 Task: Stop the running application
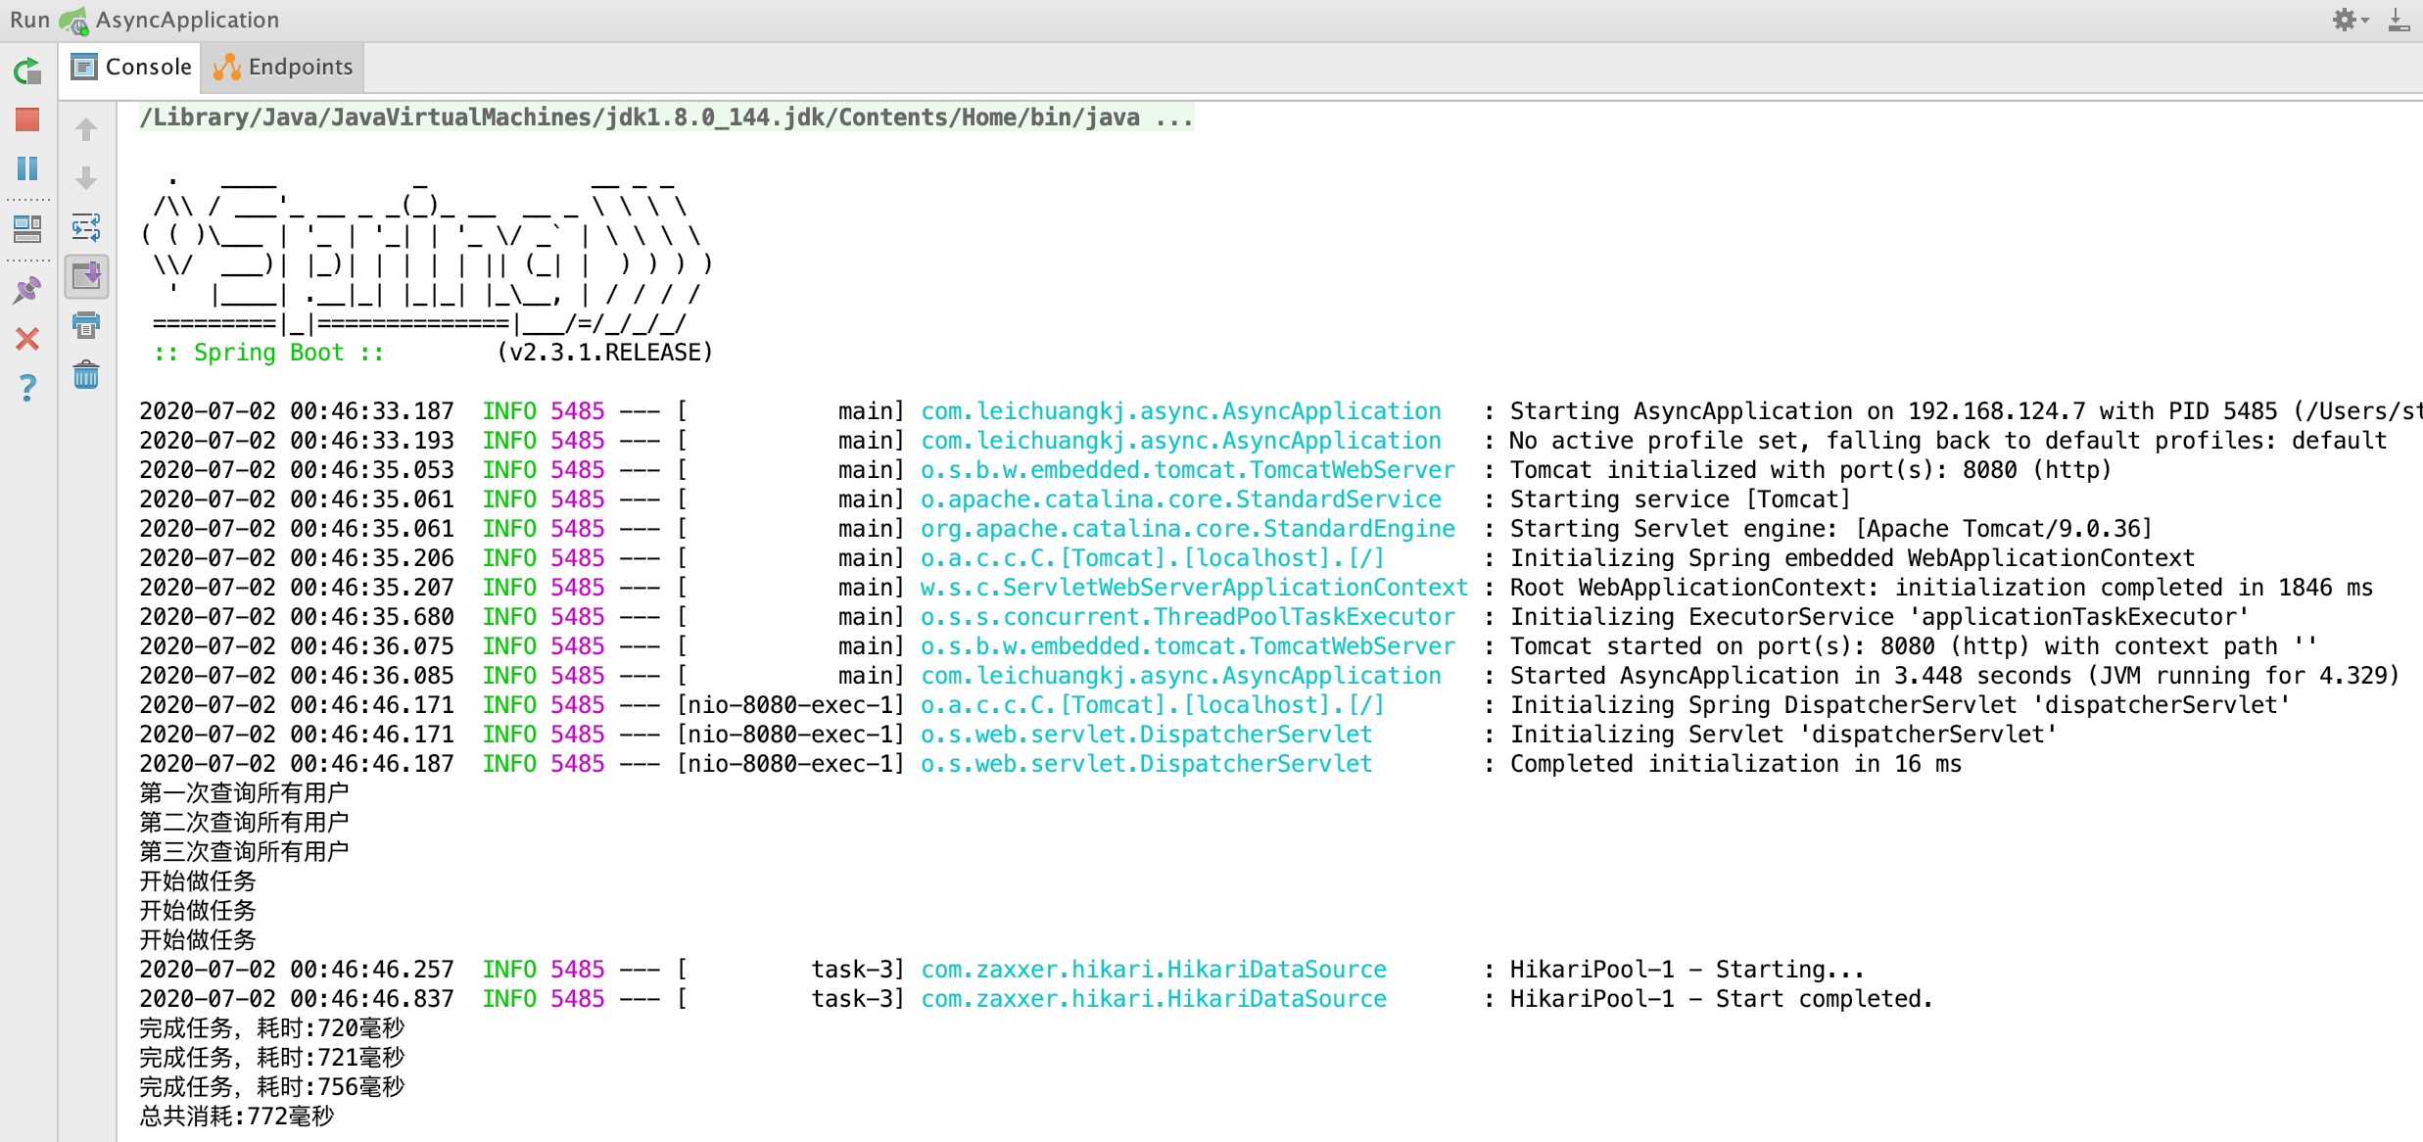point(27,119)
